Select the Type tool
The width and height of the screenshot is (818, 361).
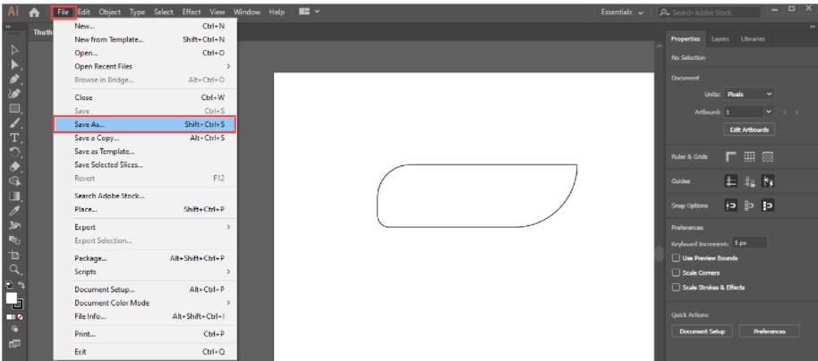[x=15, y=138]
